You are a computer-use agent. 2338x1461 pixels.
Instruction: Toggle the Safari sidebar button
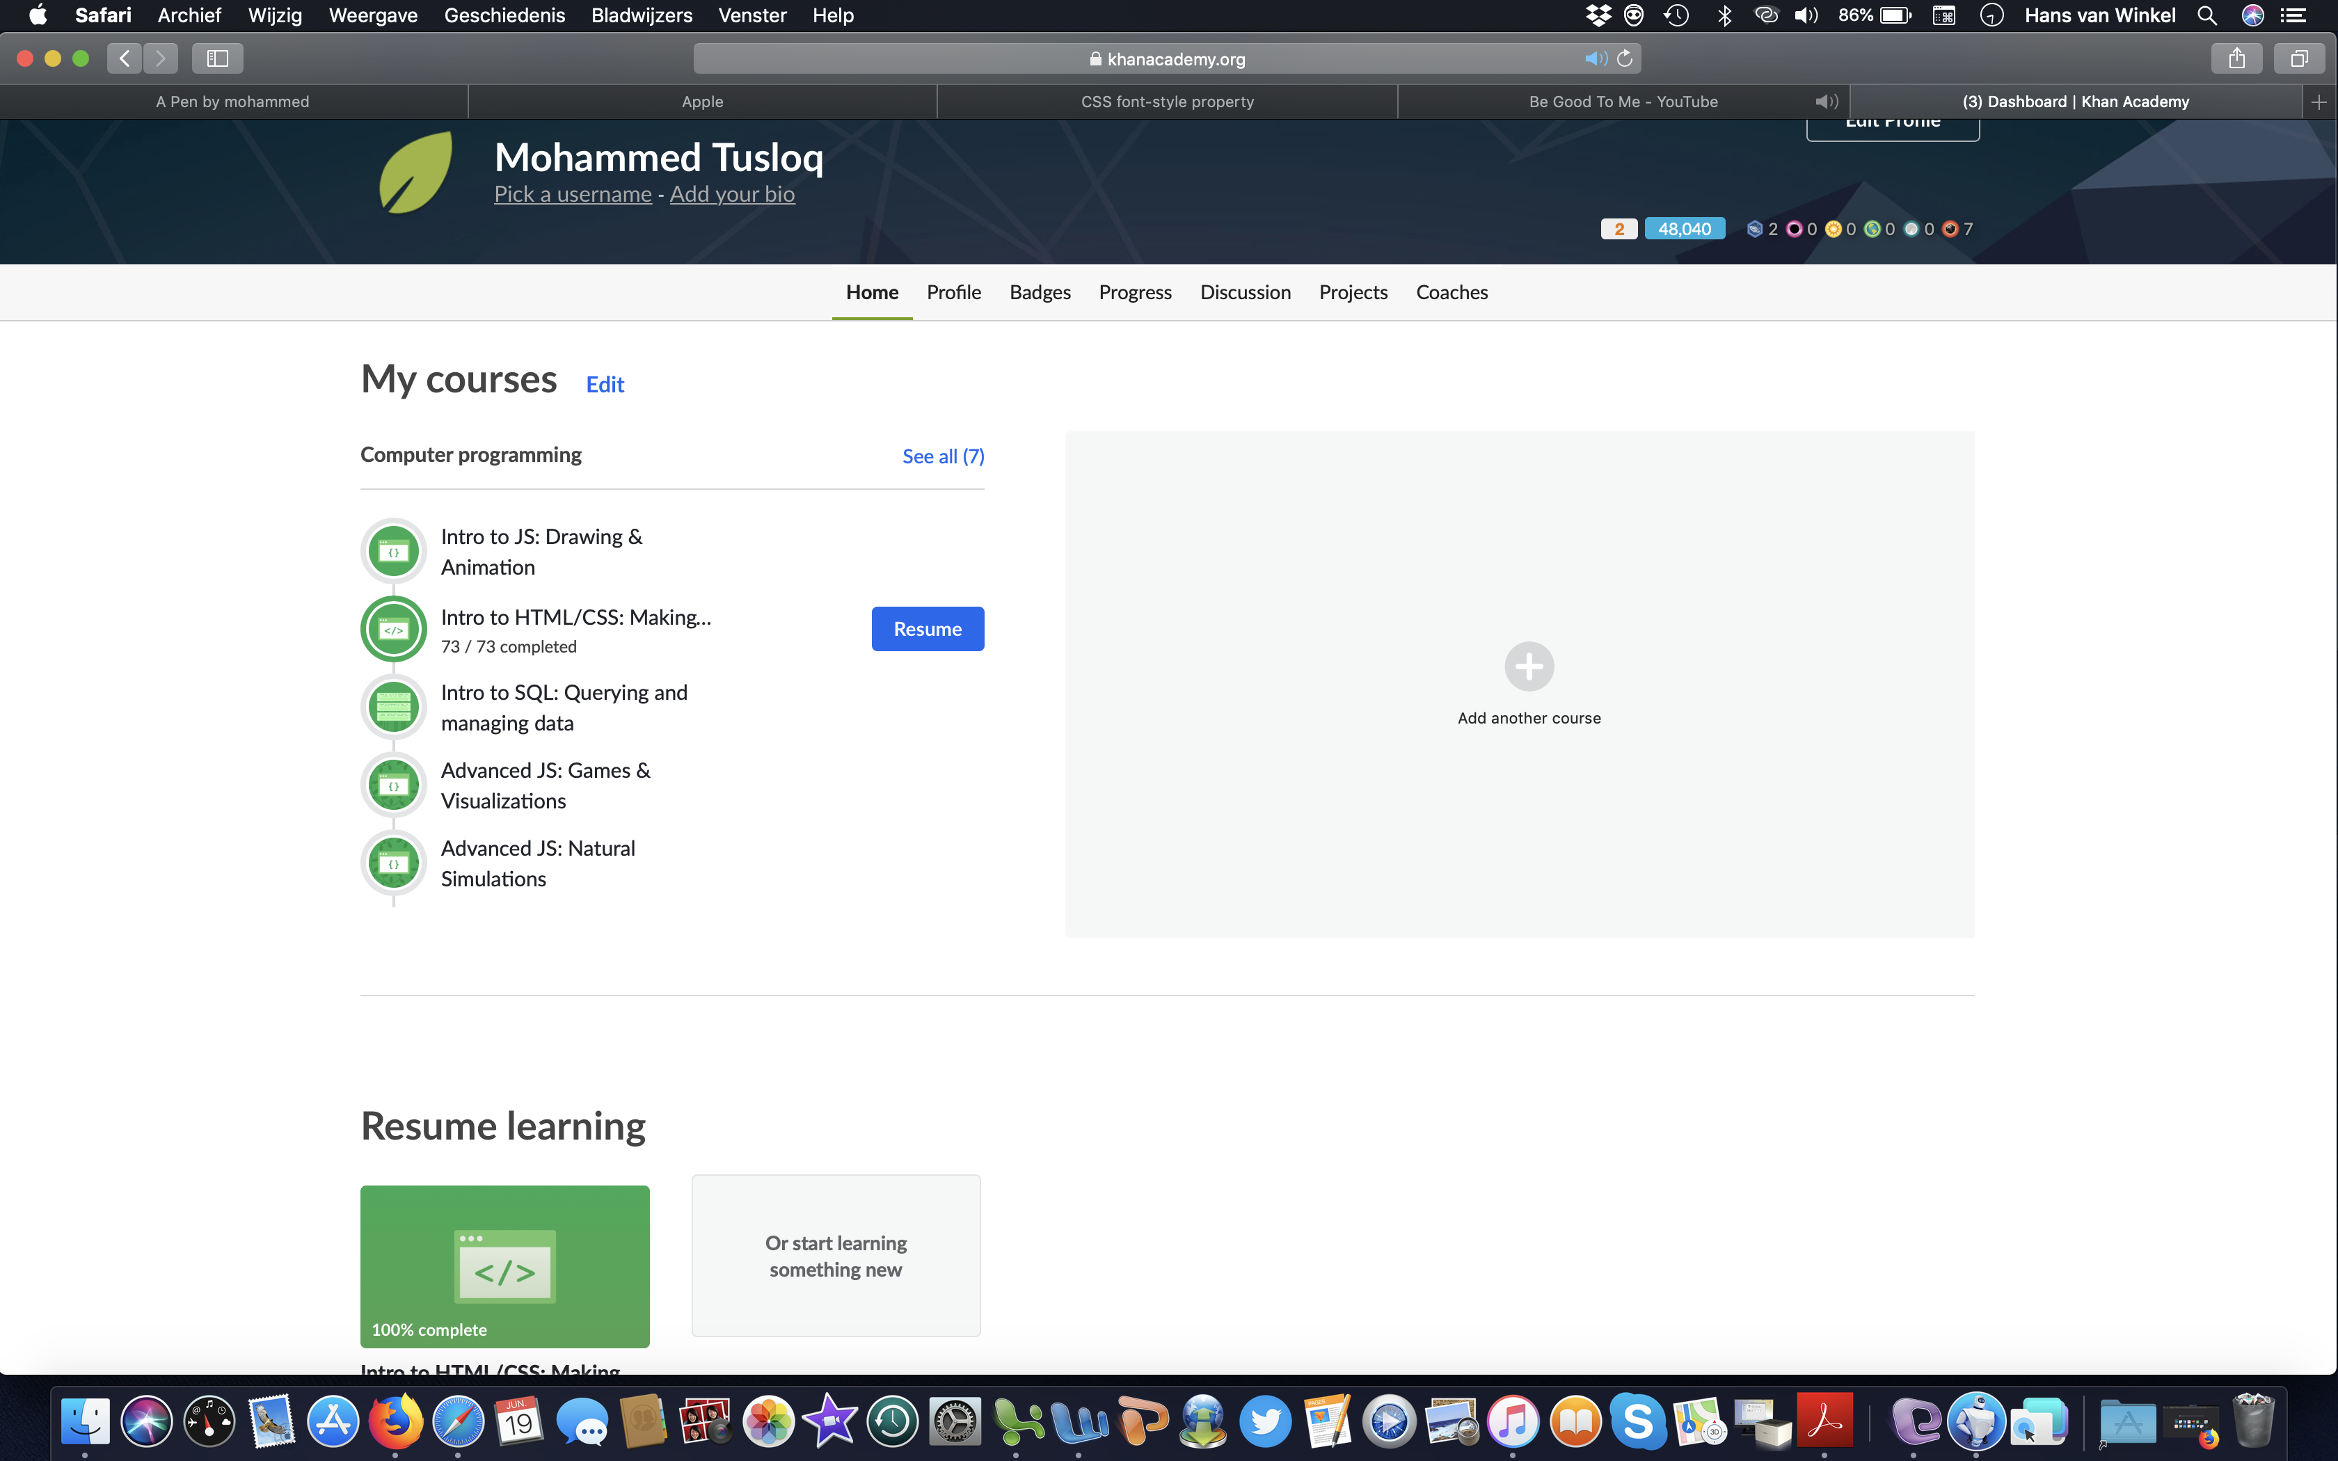[x=217, y=59]
